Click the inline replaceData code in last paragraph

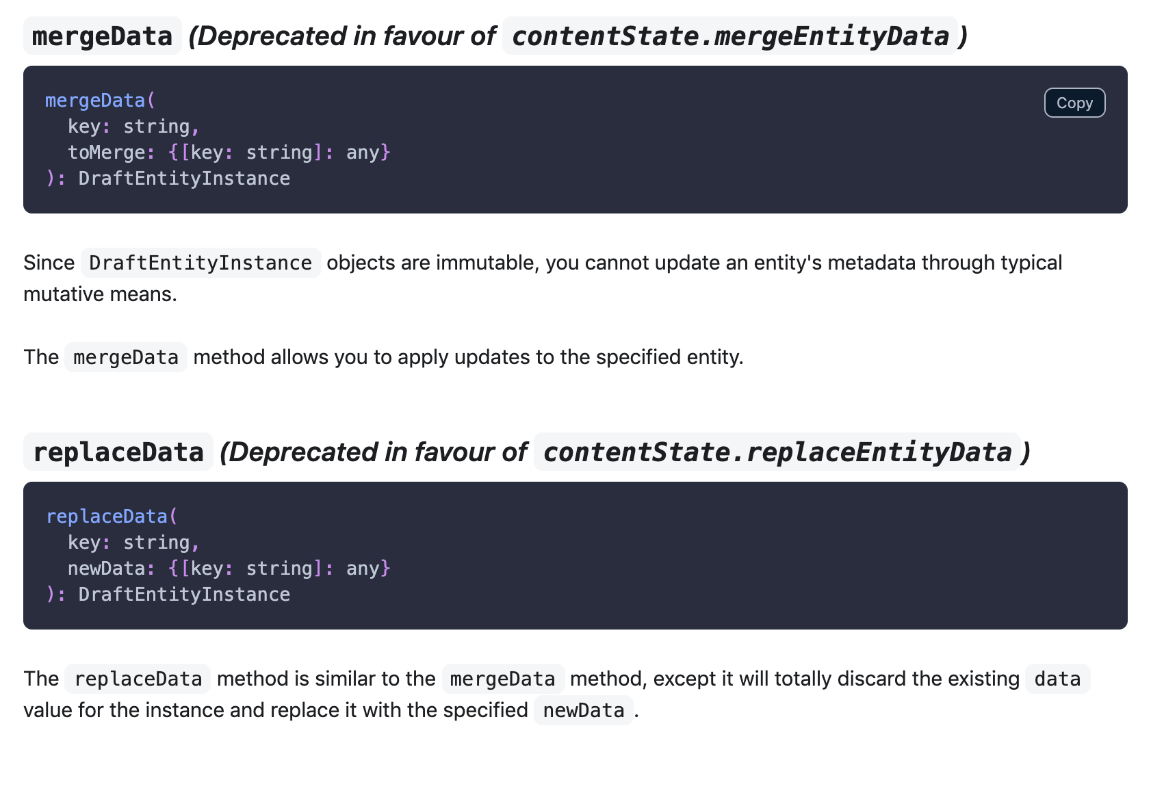(x=138, y=679)
